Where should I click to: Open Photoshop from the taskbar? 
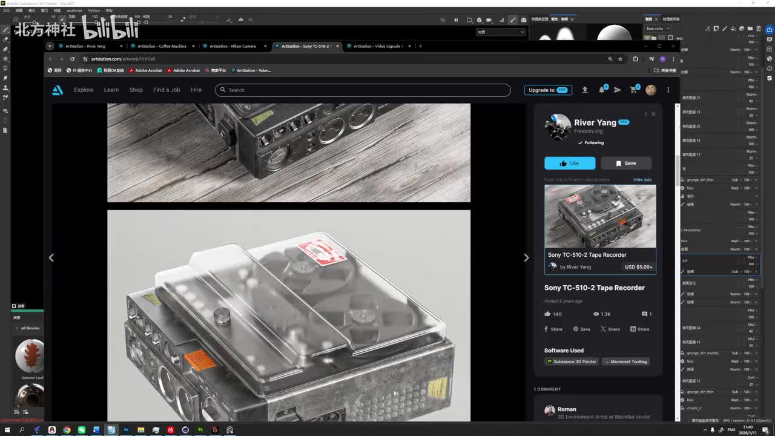click(126, 430)
